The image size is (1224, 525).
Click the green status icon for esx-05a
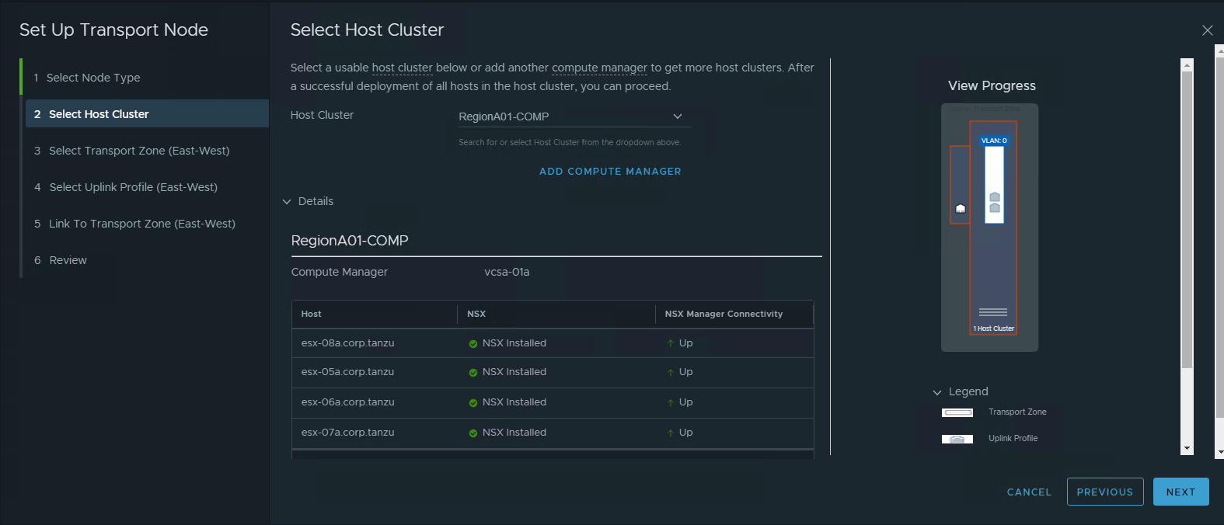[x=473, y=373]
